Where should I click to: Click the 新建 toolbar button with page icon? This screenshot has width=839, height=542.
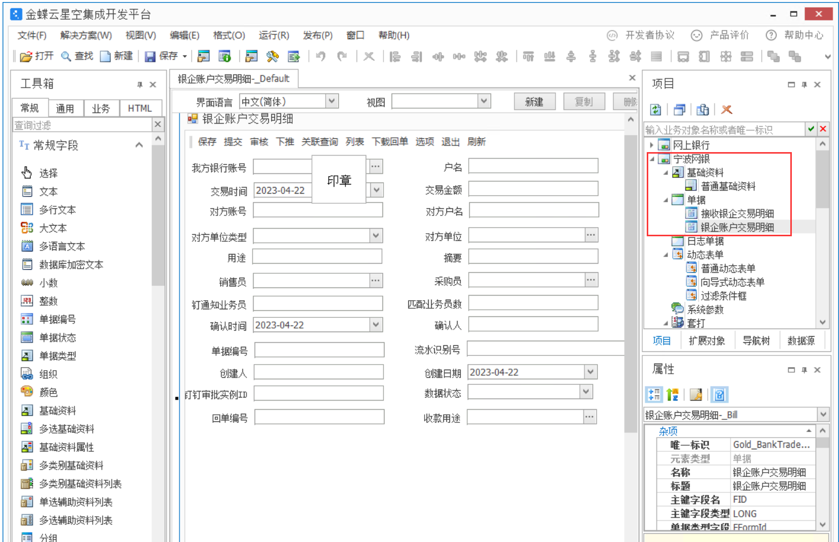click(x=117, y=56)
